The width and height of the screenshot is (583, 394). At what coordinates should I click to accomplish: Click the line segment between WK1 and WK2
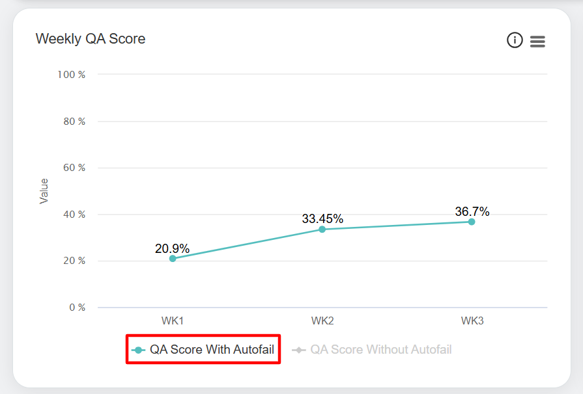coord(248,244)
